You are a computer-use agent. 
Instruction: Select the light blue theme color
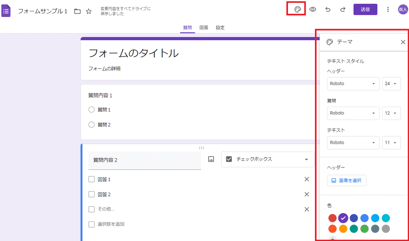(x=375, y=218)
